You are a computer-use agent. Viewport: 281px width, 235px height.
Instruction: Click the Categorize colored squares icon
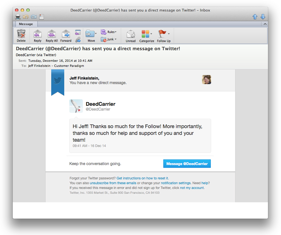[145, 34]
